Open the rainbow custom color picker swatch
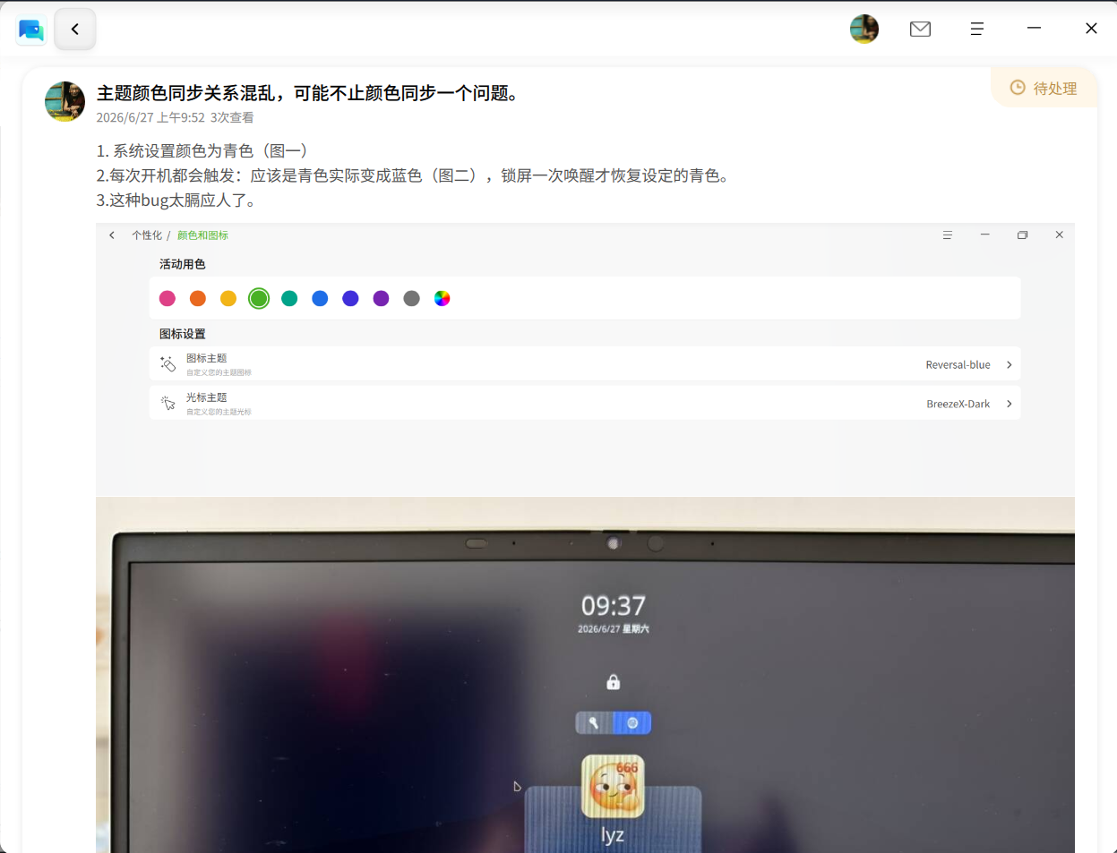This screenshot has height=853, width=1117. click(x=443, y=299)
